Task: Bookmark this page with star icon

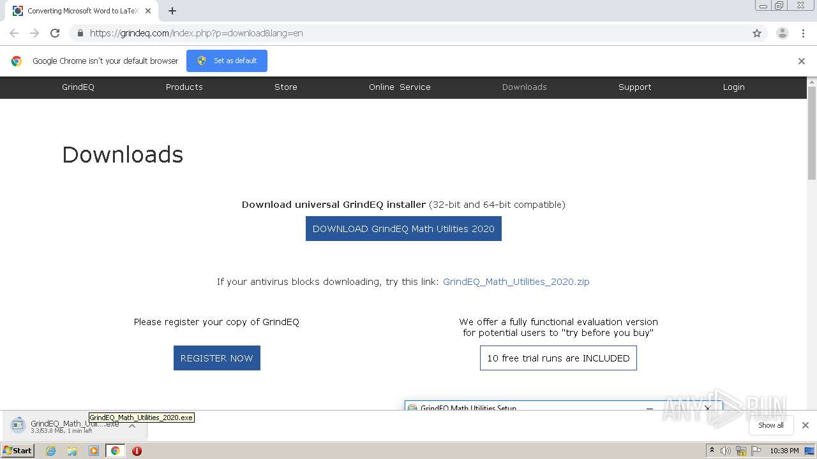Action: point(757,33)
